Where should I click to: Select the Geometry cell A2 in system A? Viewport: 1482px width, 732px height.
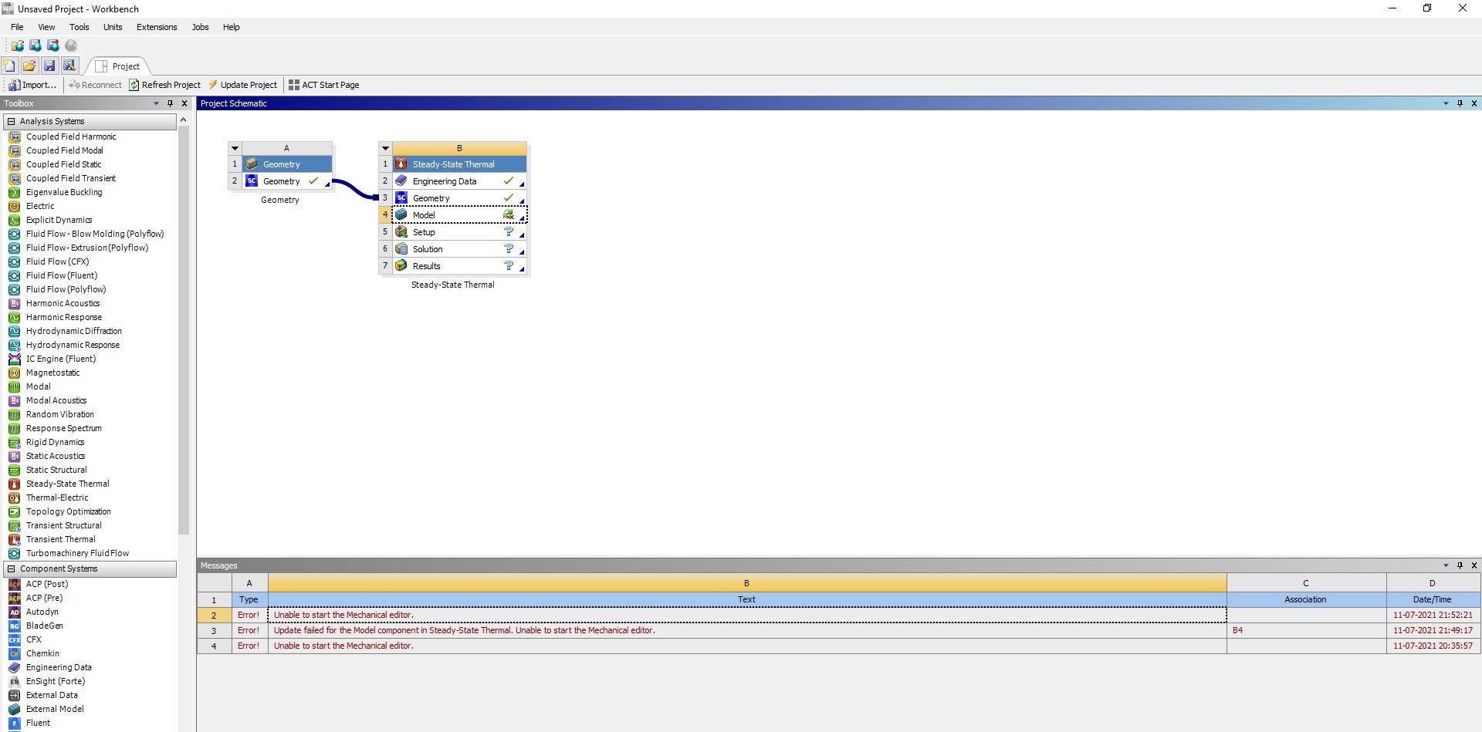tap(287, 181)
